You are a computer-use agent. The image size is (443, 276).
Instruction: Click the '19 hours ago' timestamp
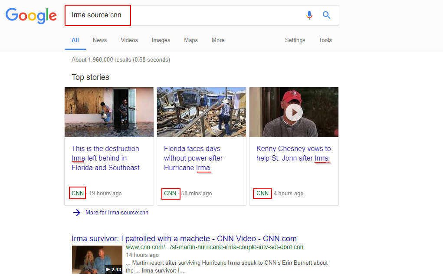coord(105,194)
